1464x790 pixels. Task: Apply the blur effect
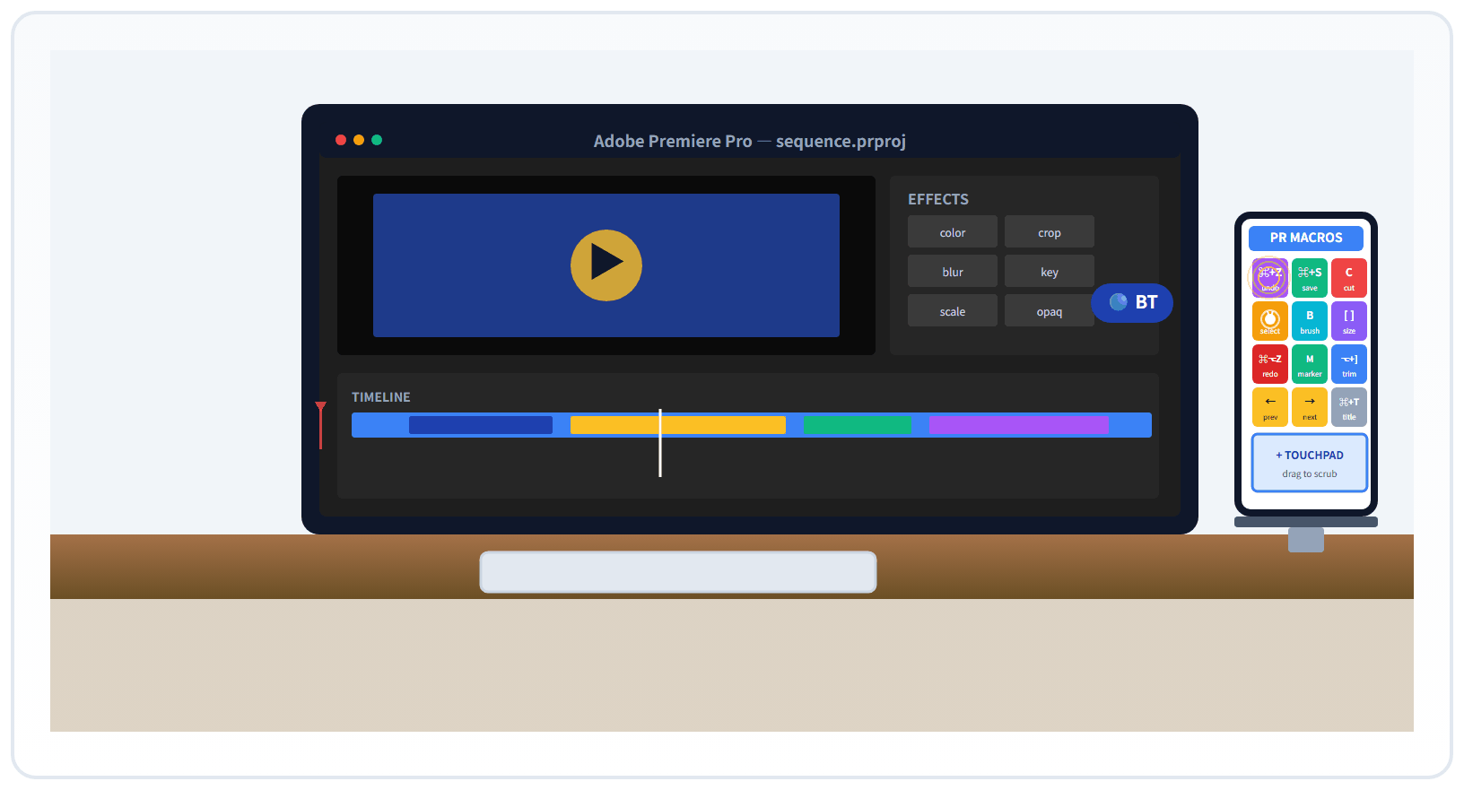tap(953, 271)
